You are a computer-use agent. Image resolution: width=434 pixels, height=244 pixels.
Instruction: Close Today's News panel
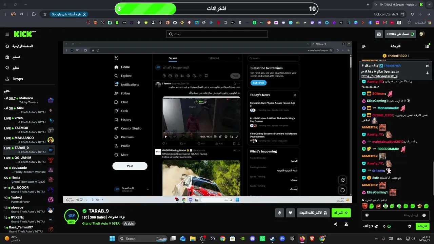(x=295, y=95)
